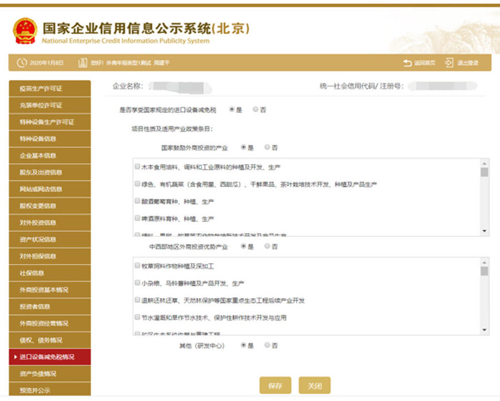Viewport: 500px width, 401px height.
Task: Check 节水灌溉和旱作节水技术 option
Action: 137,317
